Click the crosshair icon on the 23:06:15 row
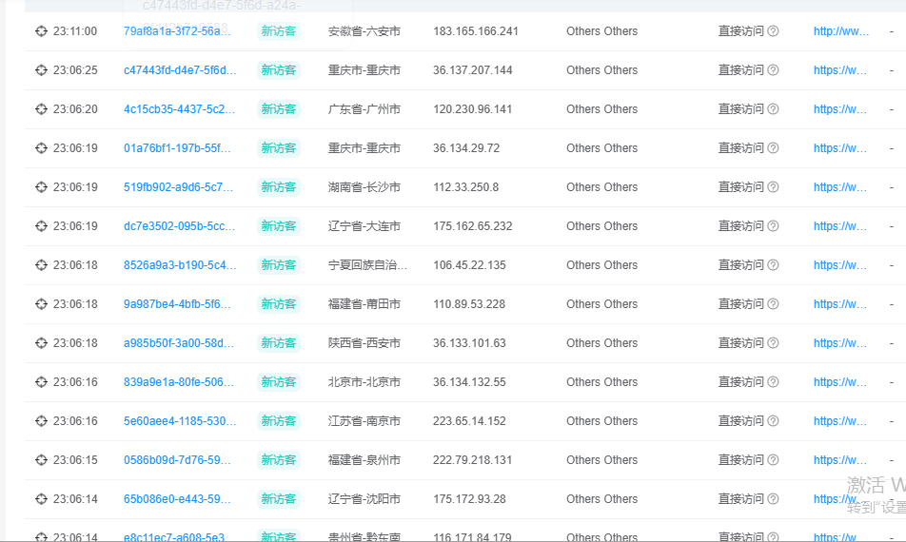906x542 pixels. click(x=41, y=460)
